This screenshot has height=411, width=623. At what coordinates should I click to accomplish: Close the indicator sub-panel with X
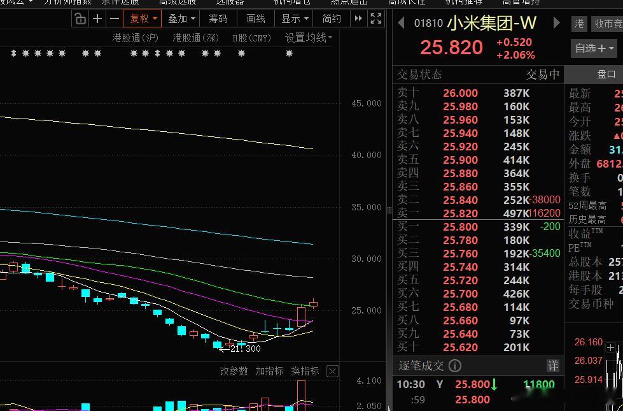[x=333, y=371]
